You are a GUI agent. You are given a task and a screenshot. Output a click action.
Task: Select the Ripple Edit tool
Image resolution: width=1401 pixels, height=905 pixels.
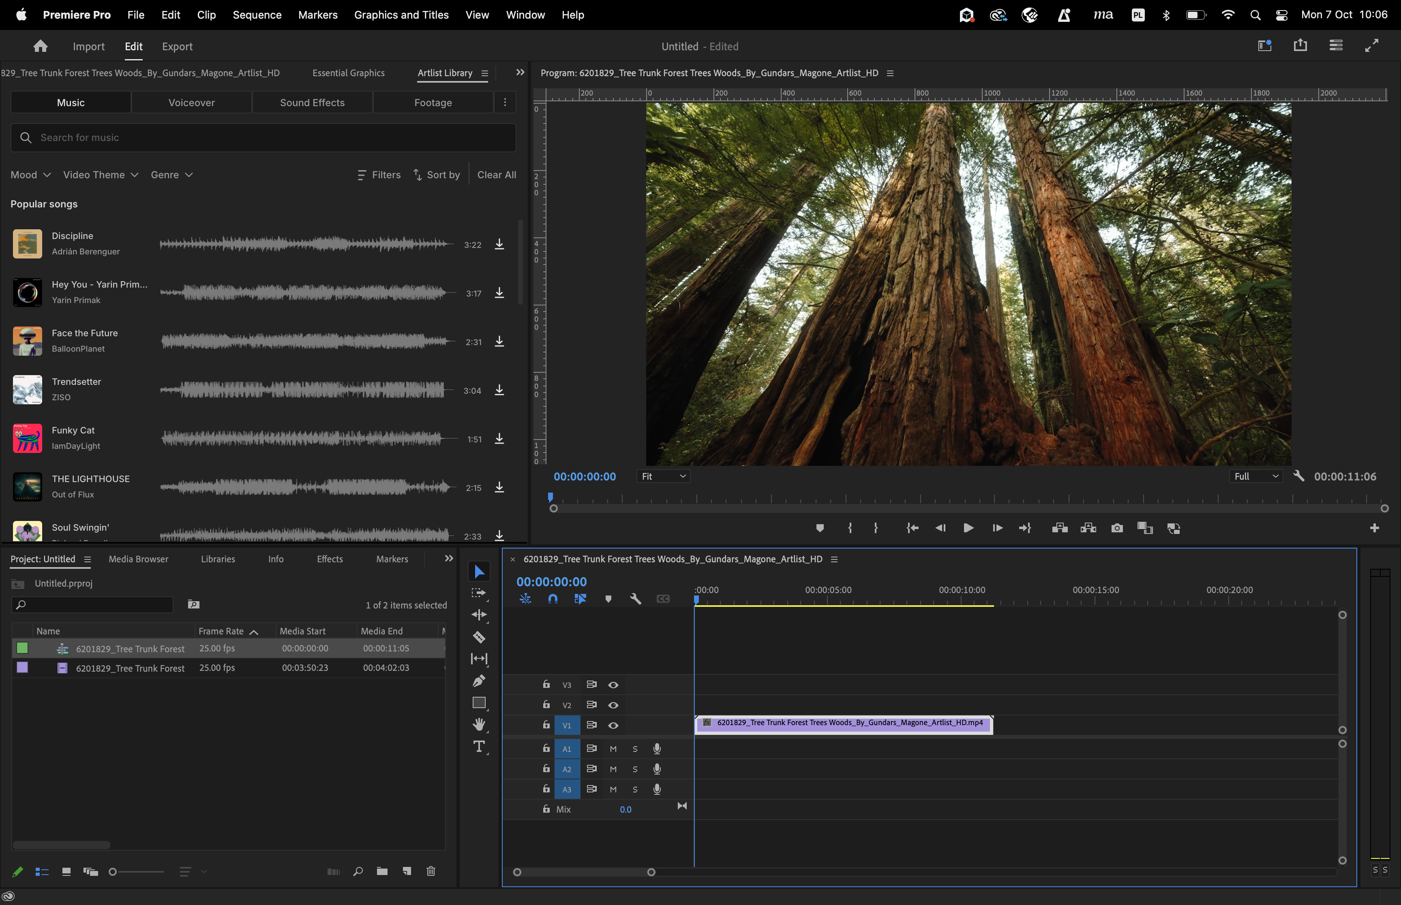click(479, 615)
